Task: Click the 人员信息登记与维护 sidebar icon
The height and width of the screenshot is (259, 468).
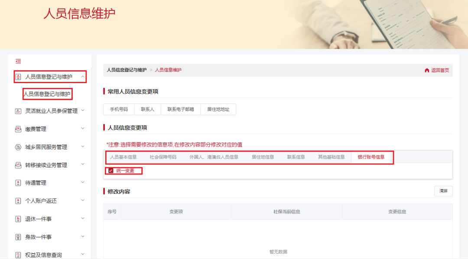Action: pos(18,77)
